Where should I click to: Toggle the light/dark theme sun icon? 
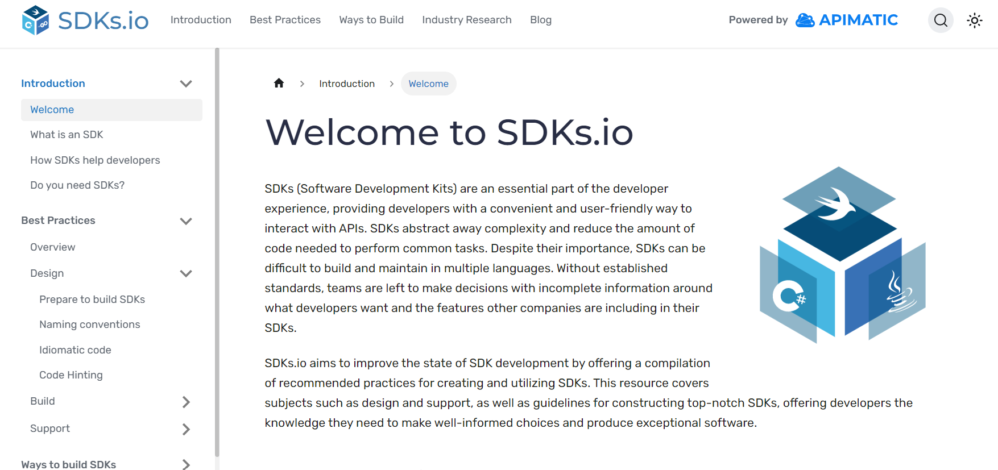(x=975, y=20)
